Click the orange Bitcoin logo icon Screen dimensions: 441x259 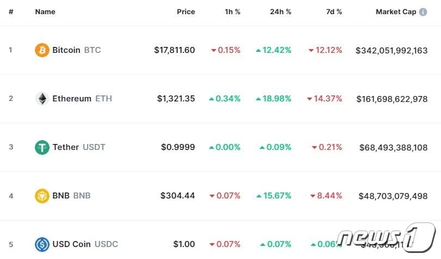pos(42,50)
